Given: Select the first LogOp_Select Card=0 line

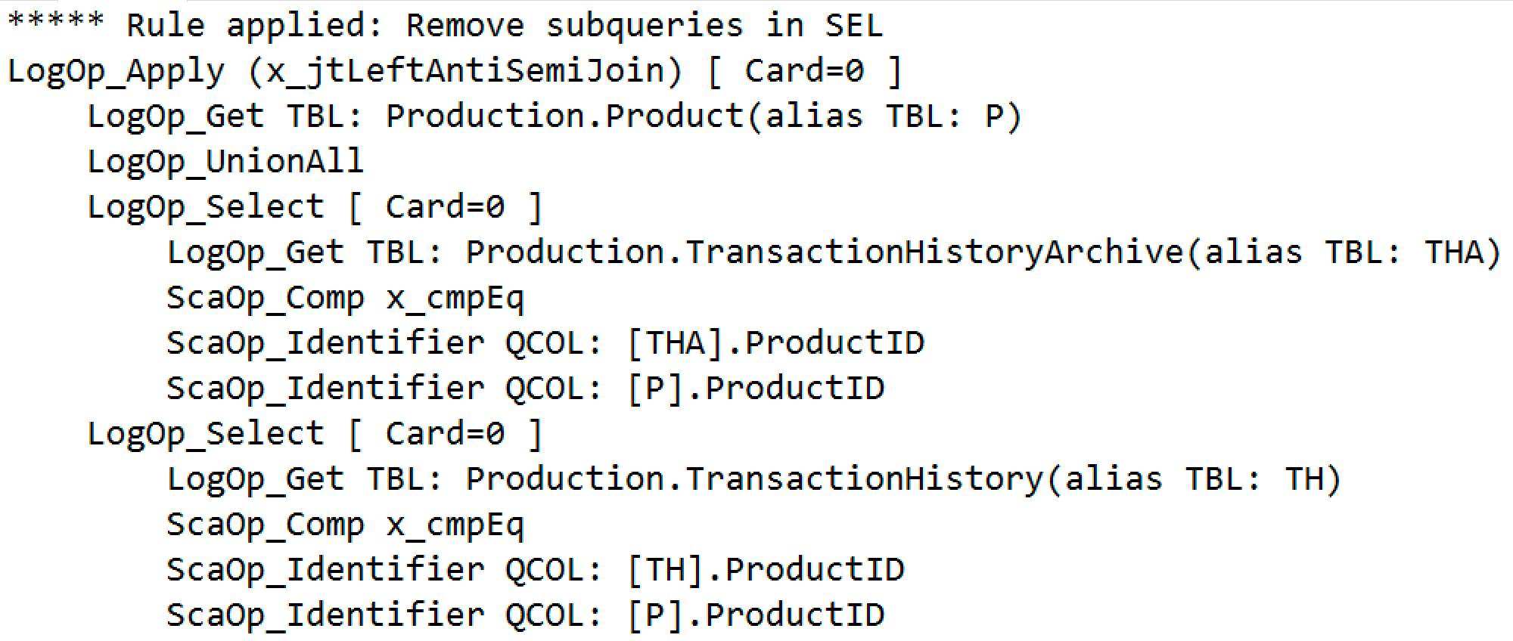Looking at the screenshot, I should (315, 207).
